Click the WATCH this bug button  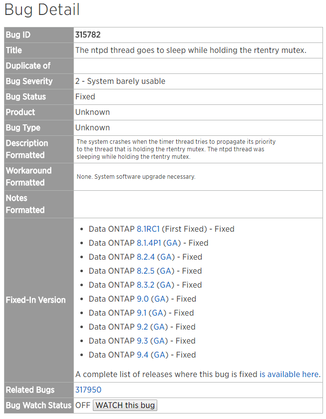(125, 405)
